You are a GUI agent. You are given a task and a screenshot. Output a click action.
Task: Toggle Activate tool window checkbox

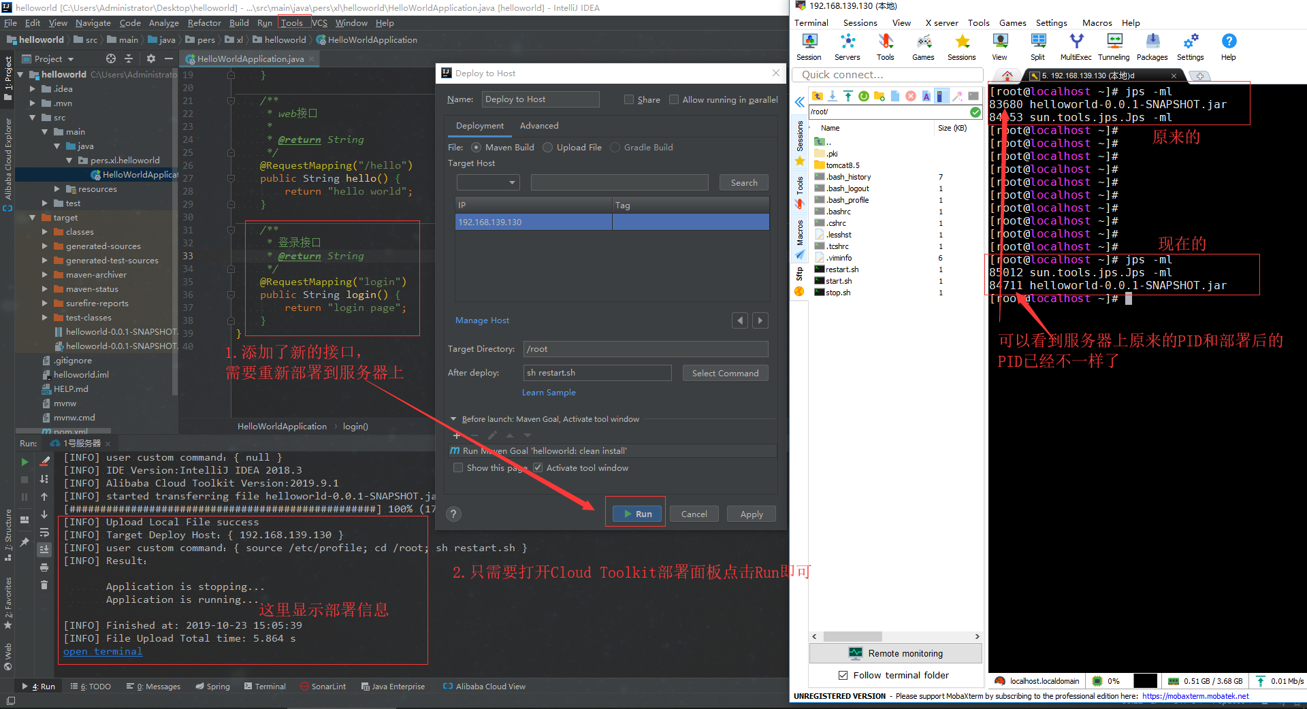(x=538, y=467)
